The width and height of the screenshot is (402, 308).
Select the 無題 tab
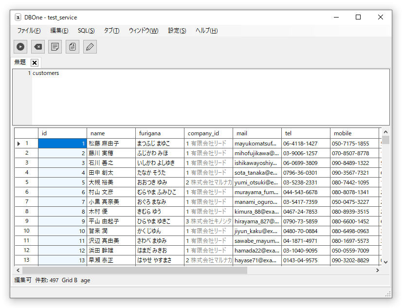coord(20,62)
